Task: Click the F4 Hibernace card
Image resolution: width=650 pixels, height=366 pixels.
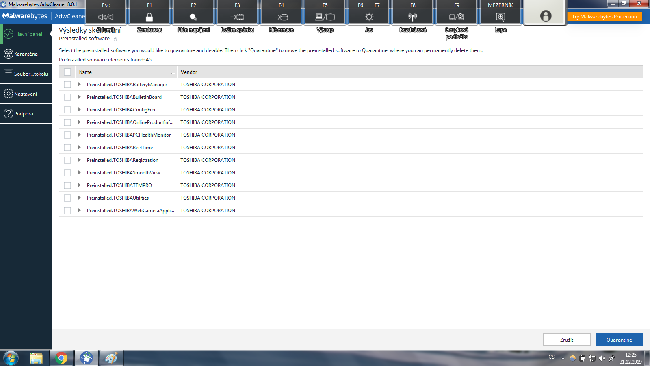Action: 281,12
